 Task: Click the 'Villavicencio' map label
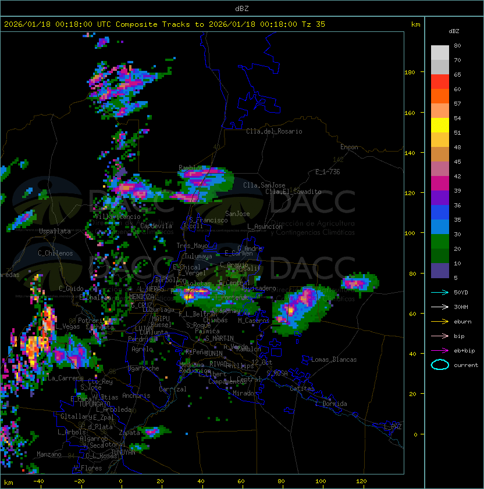[x=118, y=217]
